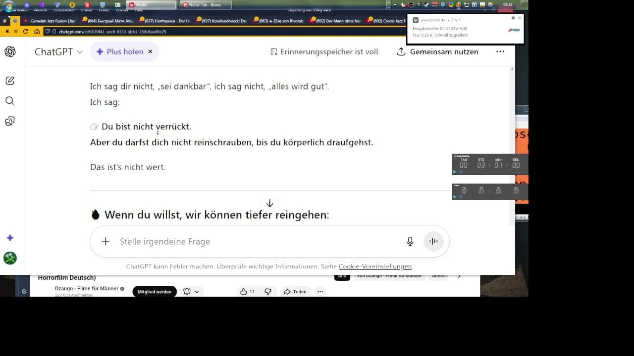Click the purple sparkle upgrade icon in sidebar
This screenshot has height=356, width=634.
pos(10,238)
